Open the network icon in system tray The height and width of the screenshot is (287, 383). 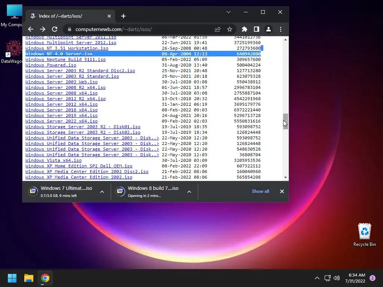328,278
